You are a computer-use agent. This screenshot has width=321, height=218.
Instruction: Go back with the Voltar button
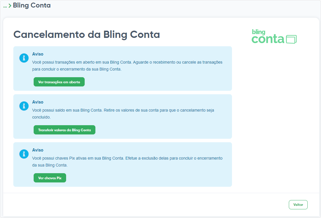pos(298,205)
